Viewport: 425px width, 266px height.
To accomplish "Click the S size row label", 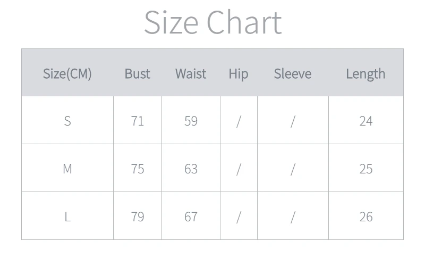I will coord(67,121).
